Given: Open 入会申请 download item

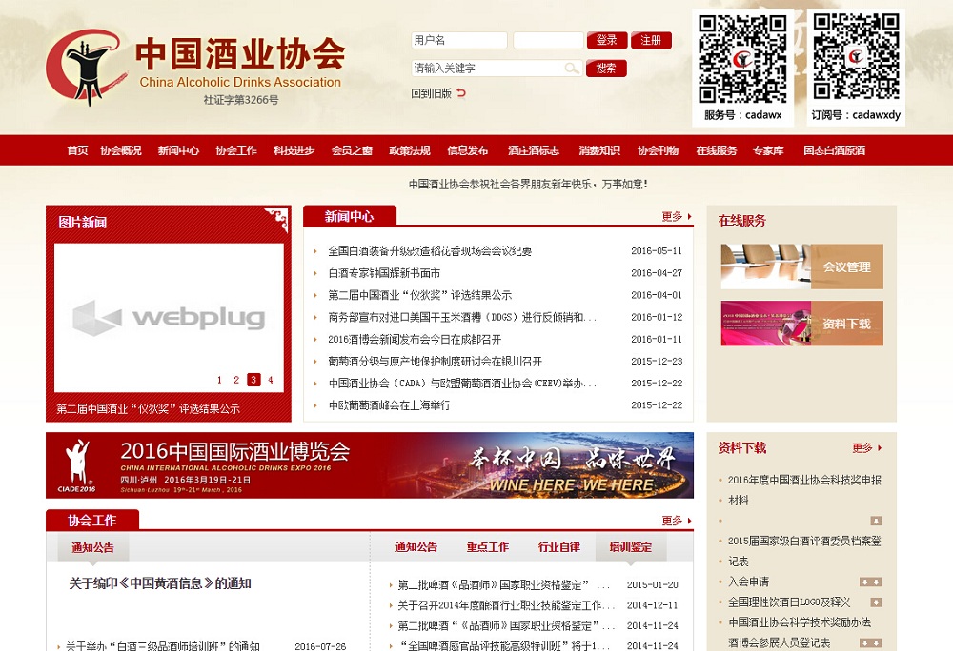Looking at the screenshot, I should pos(748,582).
